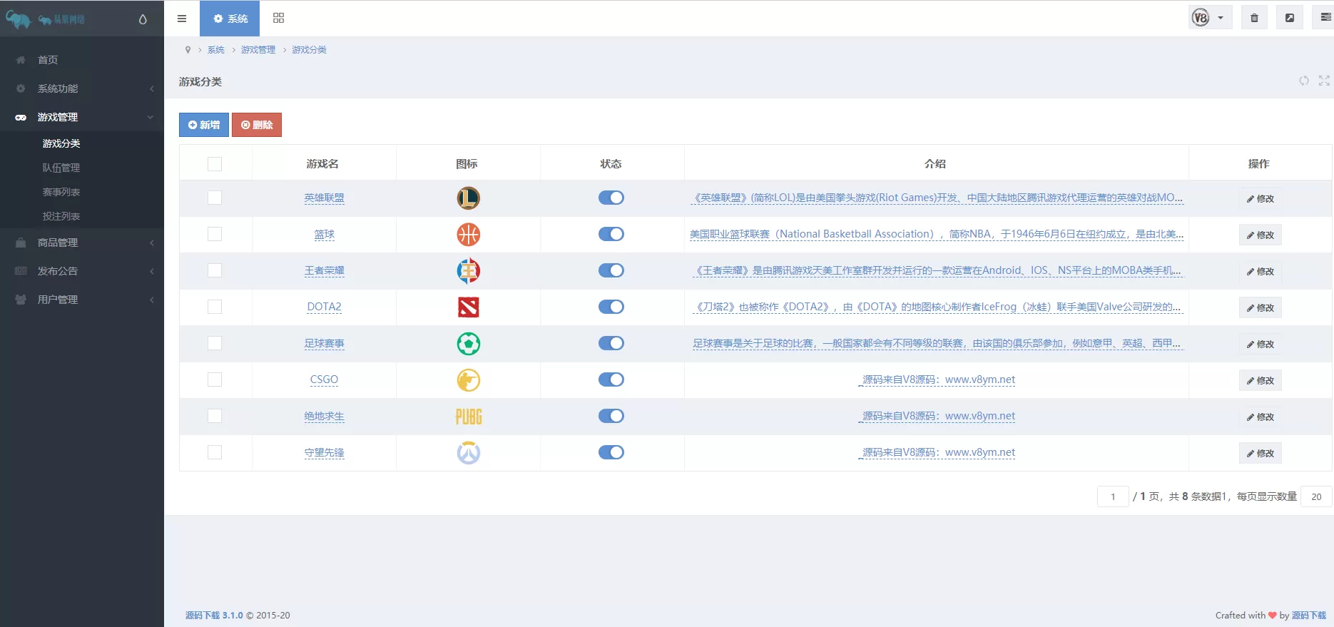Tick the select-all checkbox in table header

(215, 164)
